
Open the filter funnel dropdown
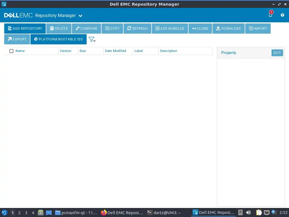pos(92,39)
